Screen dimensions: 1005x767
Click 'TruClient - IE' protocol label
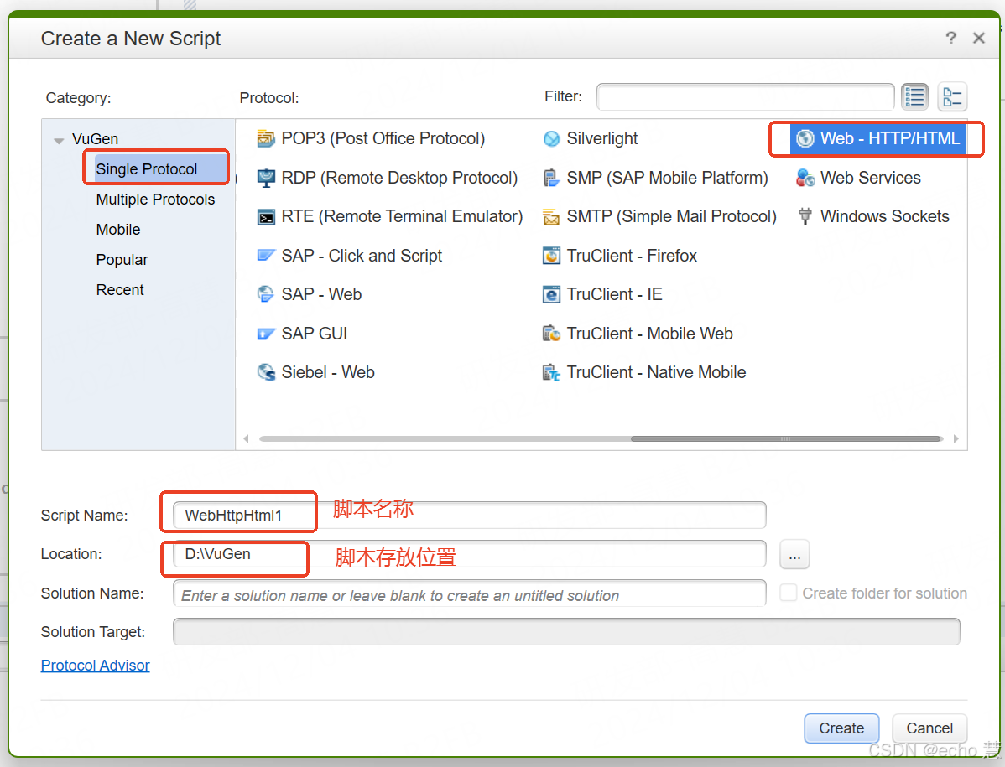click(x=614, y=294)
